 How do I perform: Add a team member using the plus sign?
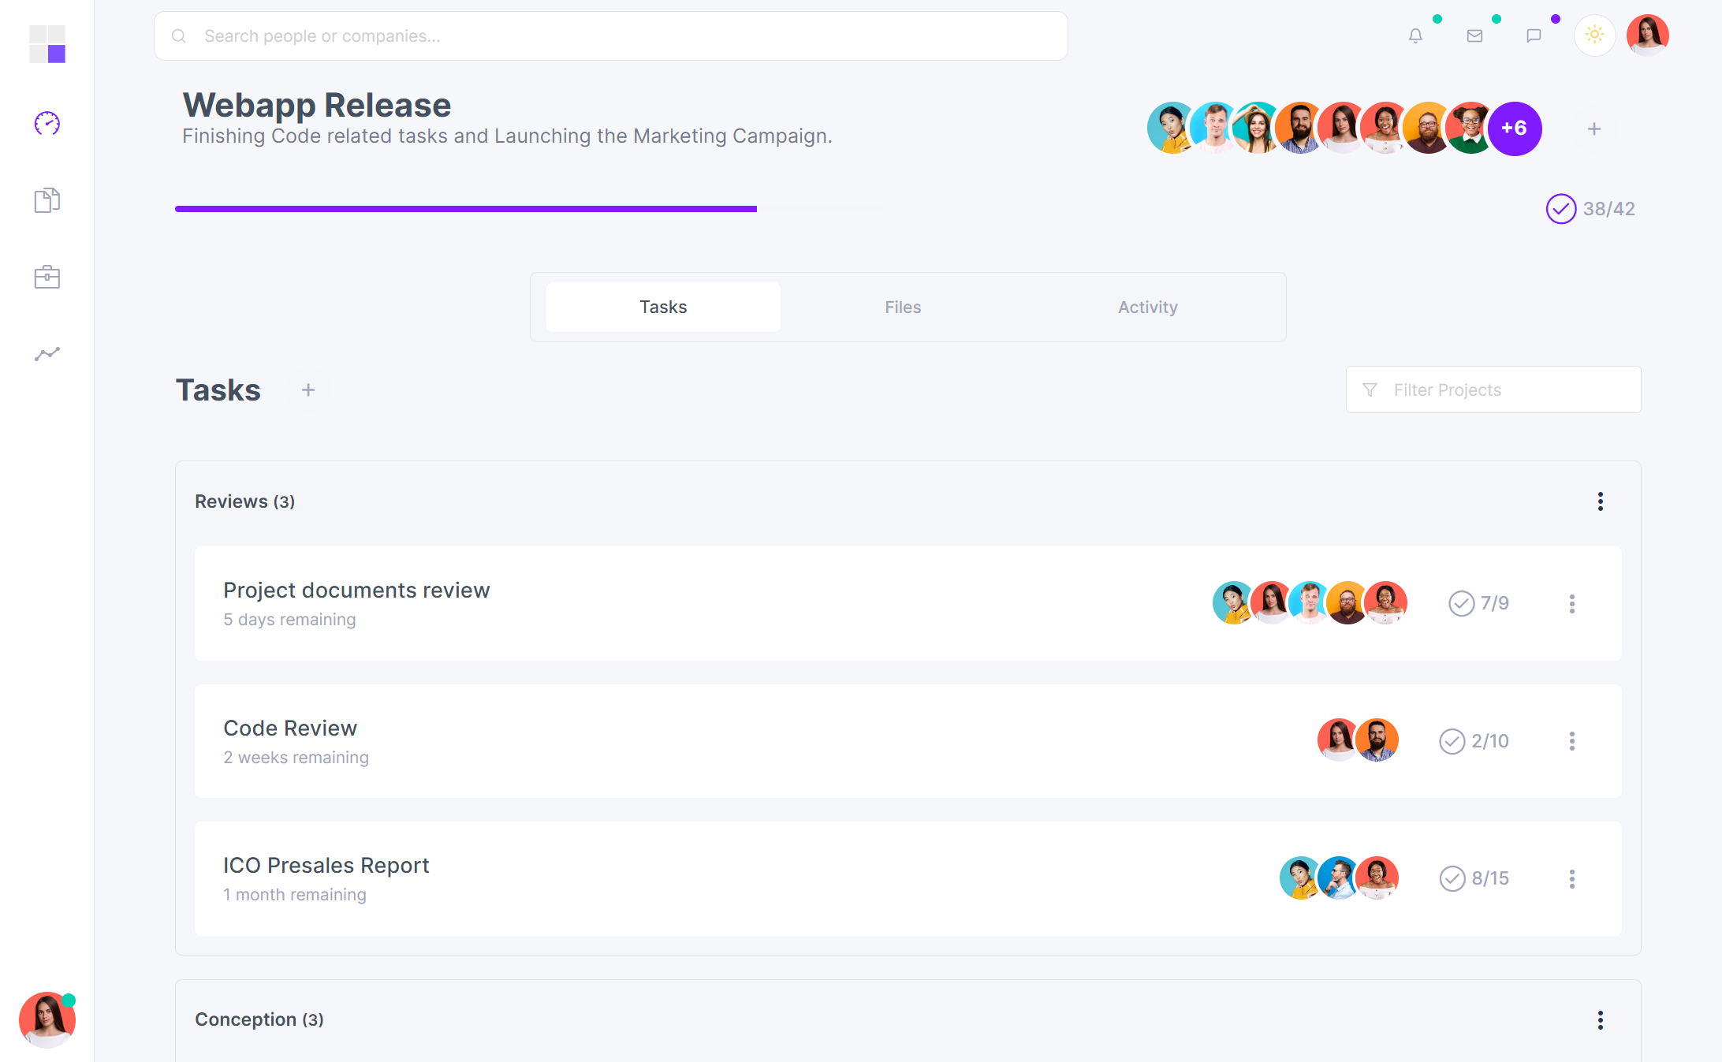tap(1593, 129)
